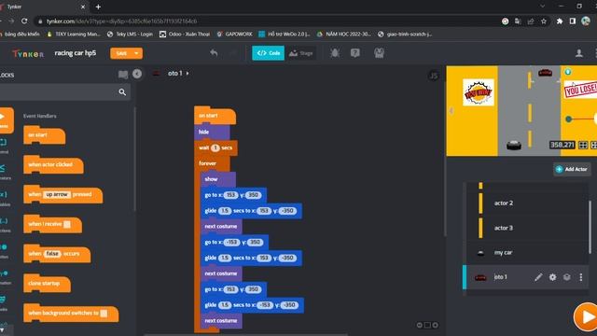This screenshot has height=336, width=597.
Task: Toggle the stage grid button beside coordinates
Action: 583,146
